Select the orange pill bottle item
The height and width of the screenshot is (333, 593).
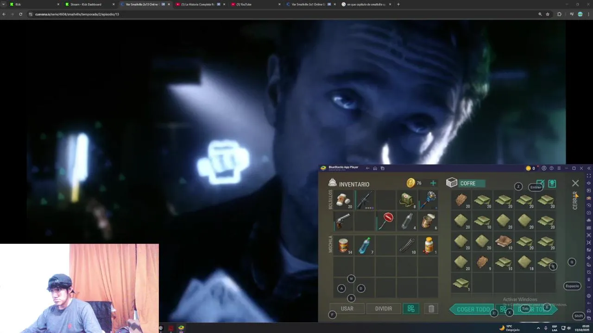429,245
